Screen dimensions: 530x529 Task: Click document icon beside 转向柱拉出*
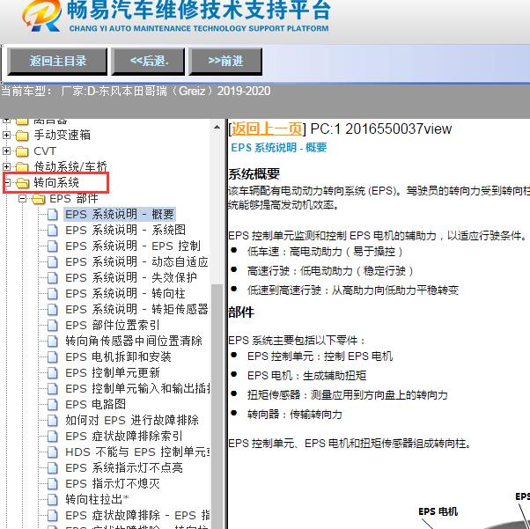tap(53, 500)
